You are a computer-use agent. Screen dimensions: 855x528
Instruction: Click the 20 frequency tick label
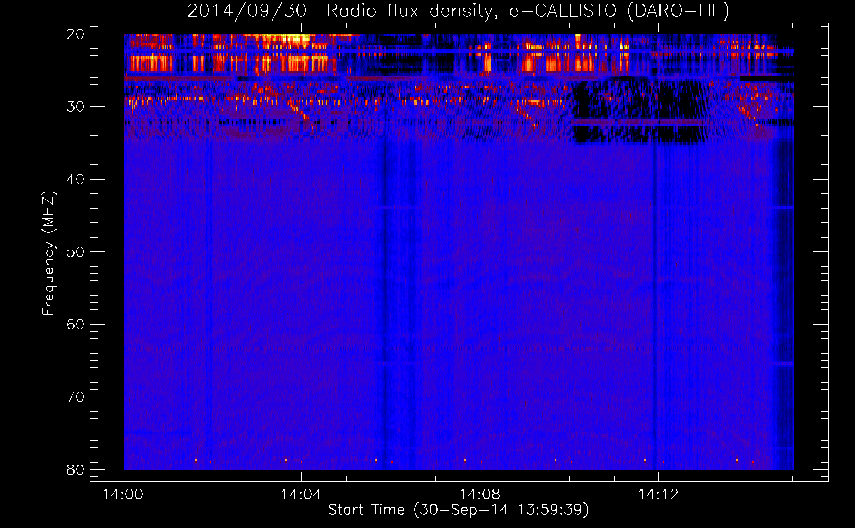click(76, 34)
